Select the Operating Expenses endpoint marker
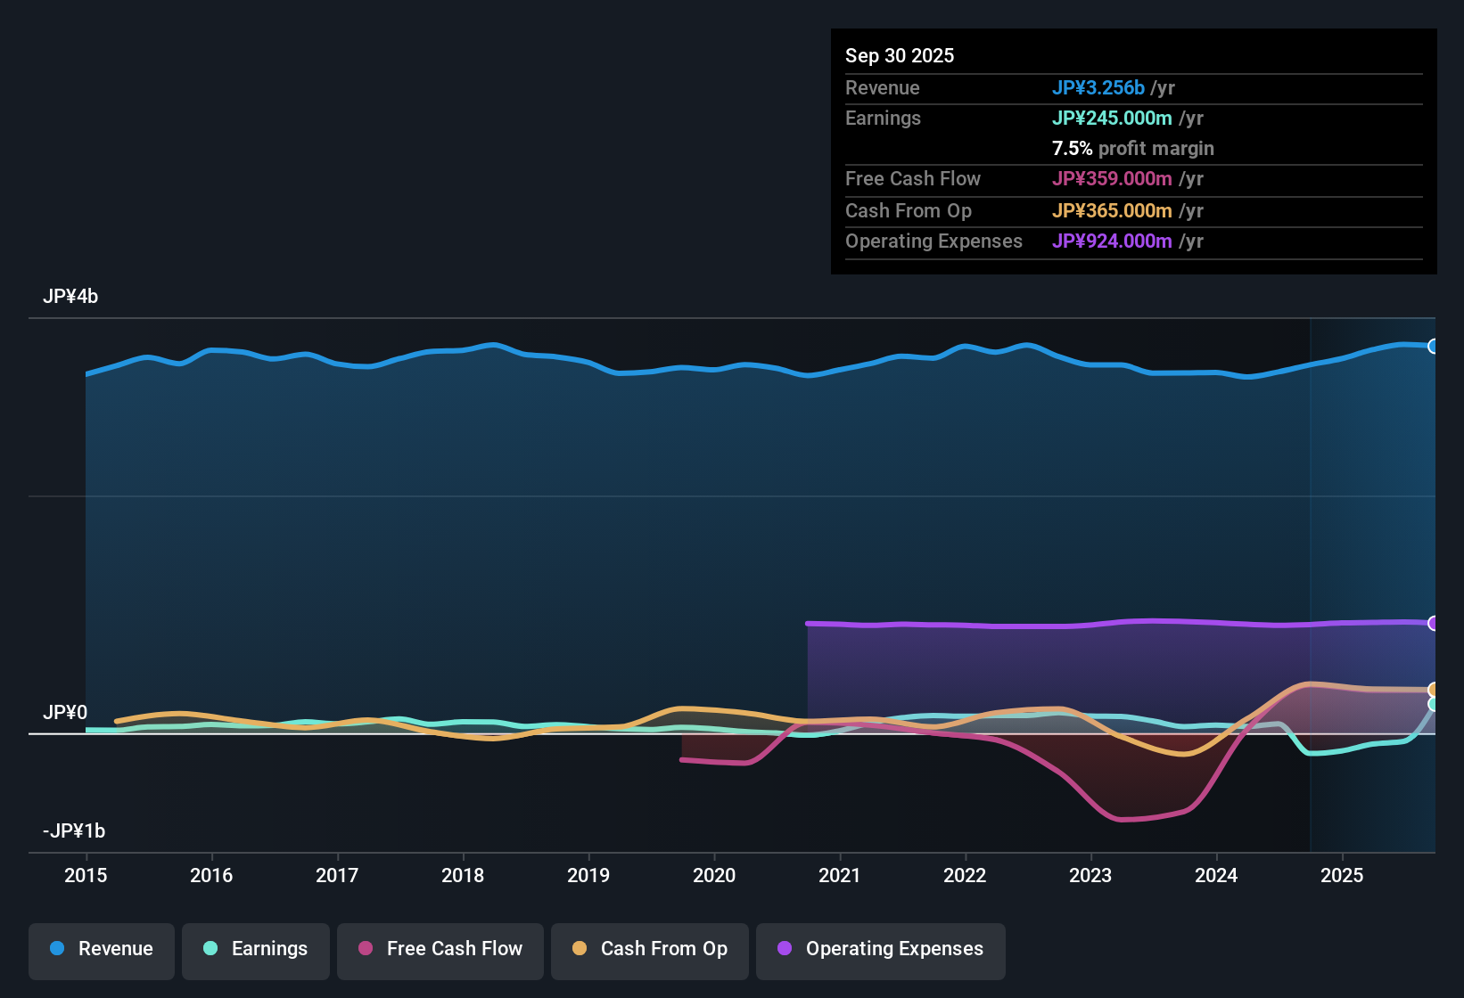This screenshot has height=998, width=1464. click(1433, 623)
